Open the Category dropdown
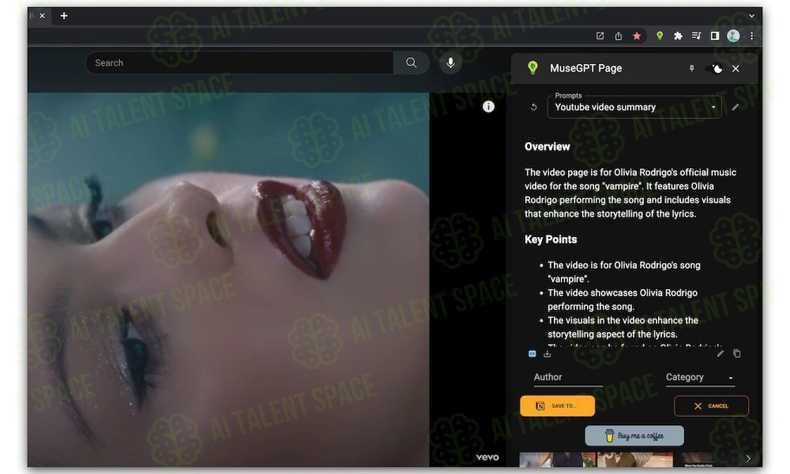The image size is (790, 474). [700, 378]
